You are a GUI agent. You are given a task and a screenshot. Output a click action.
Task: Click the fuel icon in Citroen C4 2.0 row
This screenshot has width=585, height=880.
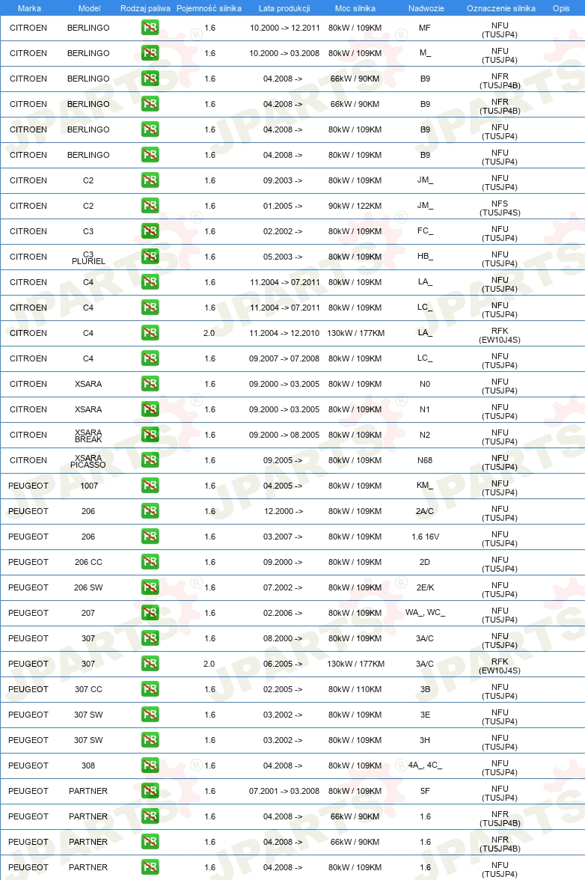[150, 333]
